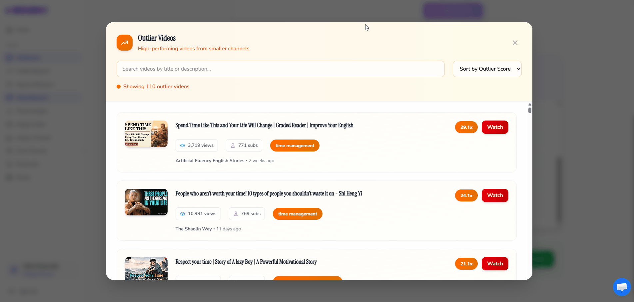This screenshot has width=634, height=302.
Task: Open the Sort by Outlier Score dropdown
Action: tap(487, 69)
